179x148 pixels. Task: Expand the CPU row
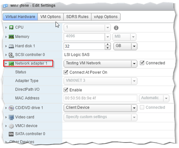pyautogui.click(x=6, y=28)
